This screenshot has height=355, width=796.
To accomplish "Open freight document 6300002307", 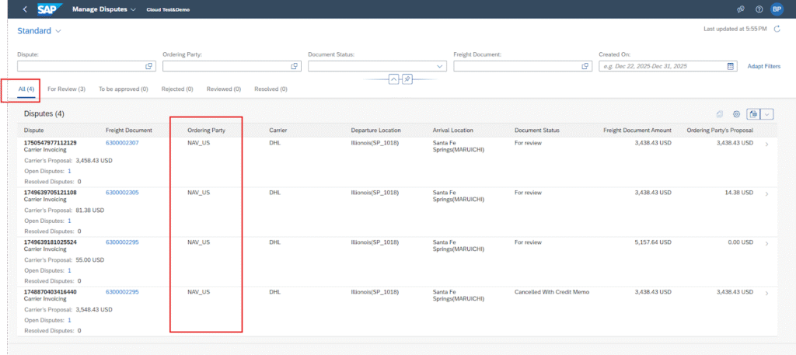I will click(x=122, y=143).
